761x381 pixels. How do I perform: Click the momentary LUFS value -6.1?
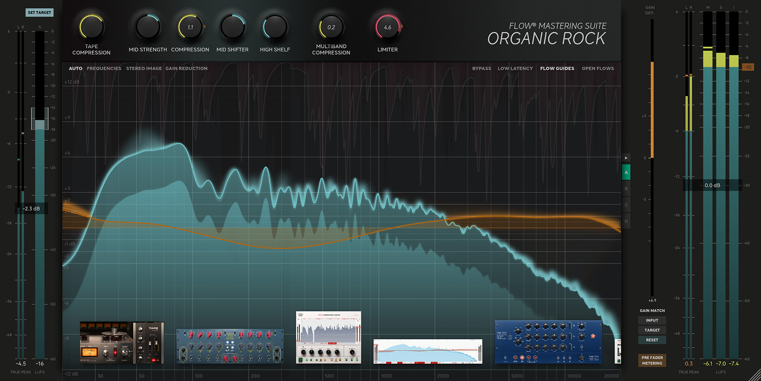(x=708, y=363)
